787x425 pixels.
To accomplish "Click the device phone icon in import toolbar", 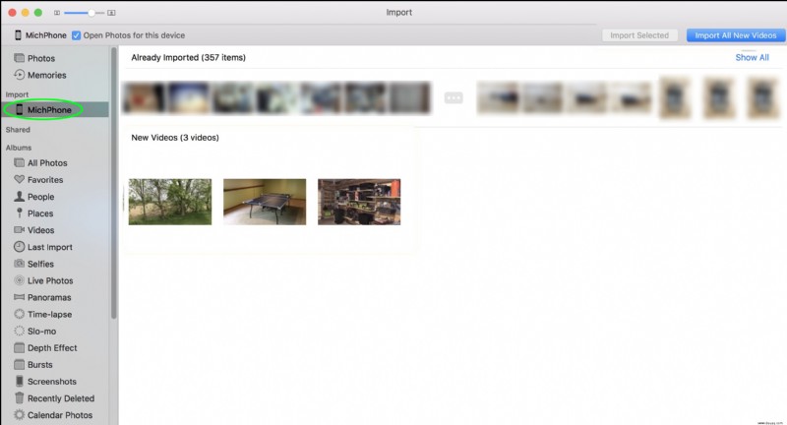I will coord(18,35).
